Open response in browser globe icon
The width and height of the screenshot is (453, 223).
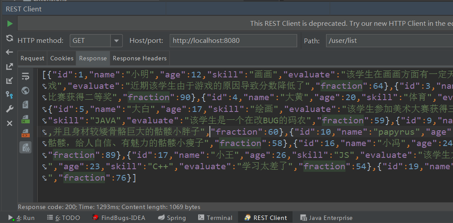(25, 91)
